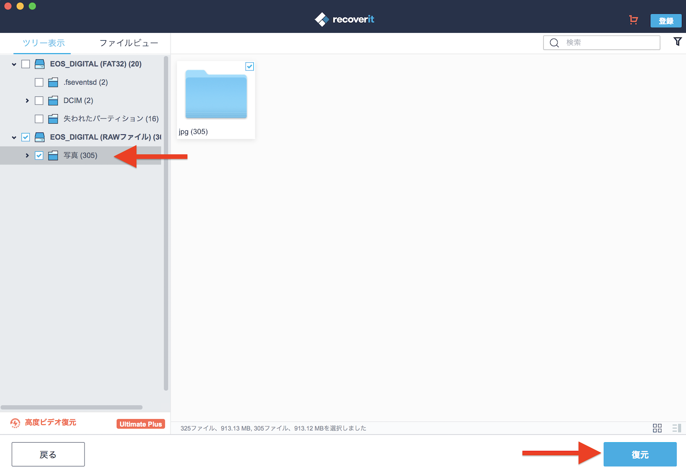Switch to the ツリー表示 tab
This screenshot has height=472, width=686.
pyautogui.click(x=43, y=43)
